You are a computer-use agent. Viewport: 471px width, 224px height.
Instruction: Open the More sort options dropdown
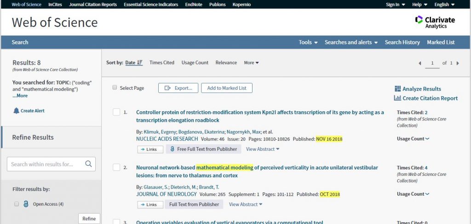coord(252,62)
